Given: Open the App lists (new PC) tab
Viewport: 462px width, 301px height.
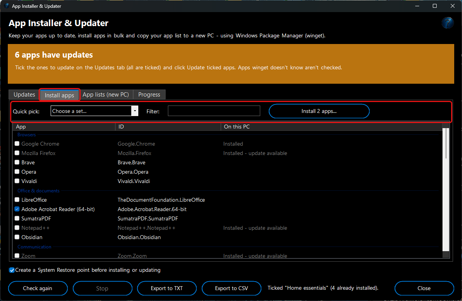Looking at the screenshot, I should (x=106, y=95).
